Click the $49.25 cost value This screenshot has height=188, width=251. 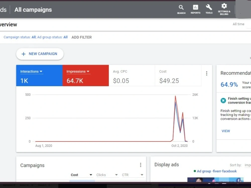pyautogui.click(x=169, y=81)
